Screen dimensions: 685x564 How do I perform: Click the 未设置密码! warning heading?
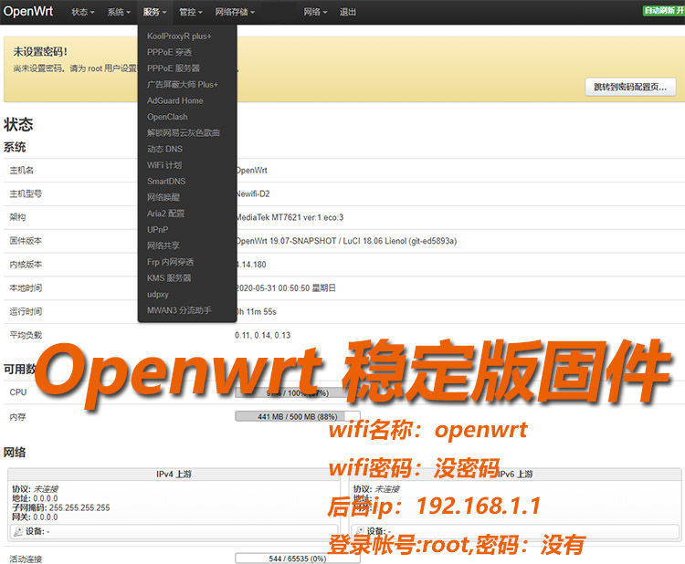[x=40, y=51]
